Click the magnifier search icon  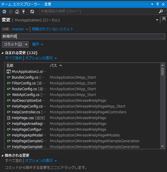161,11
